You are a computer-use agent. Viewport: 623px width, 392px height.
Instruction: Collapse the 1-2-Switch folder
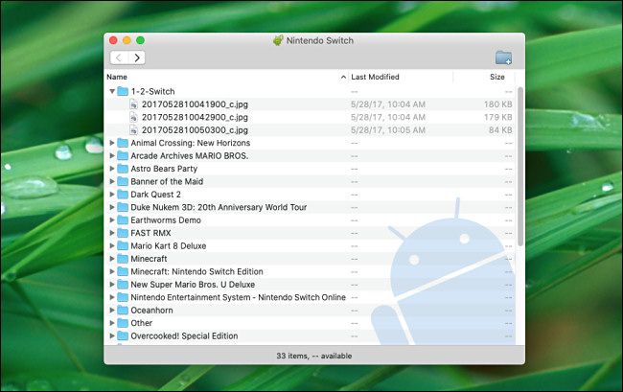pos(112,91)
